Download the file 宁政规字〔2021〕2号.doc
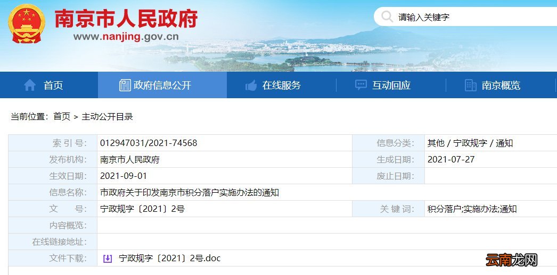This screenshot has width=557, height=275. (x=169, y=259)
